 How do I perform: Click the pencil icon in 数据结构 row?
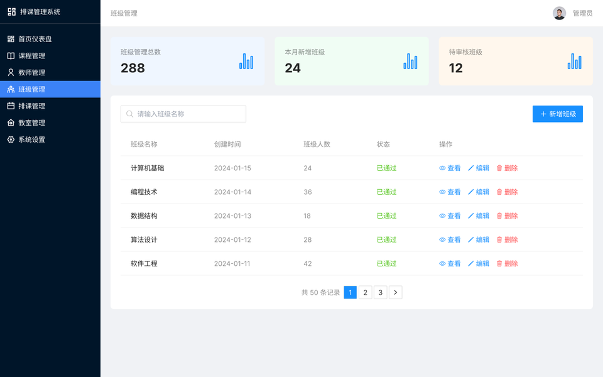(x=470, y=216)
